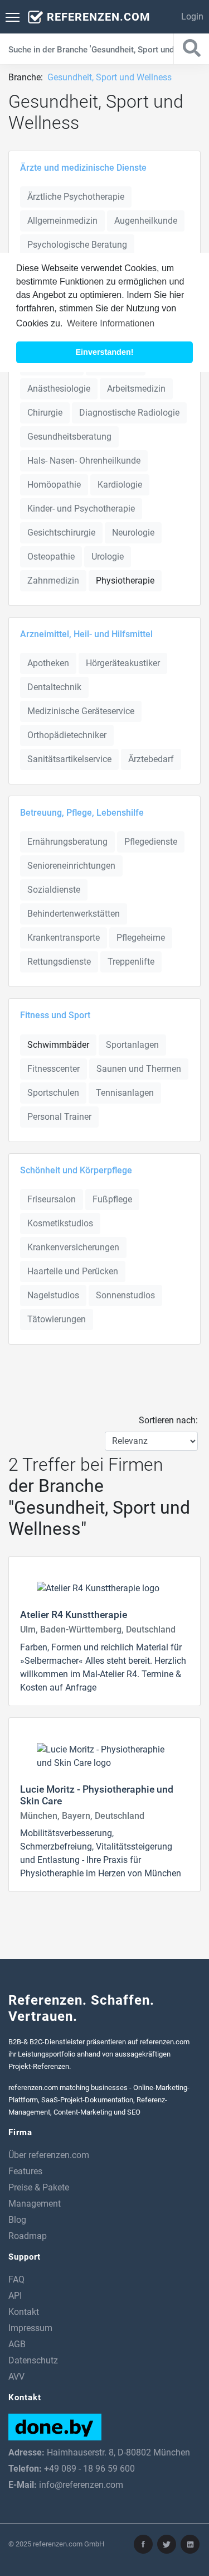The height and width of the screenshot is (2576, 209).
Task: Select the Schwimmbäder category tag
Action: 58,1045
